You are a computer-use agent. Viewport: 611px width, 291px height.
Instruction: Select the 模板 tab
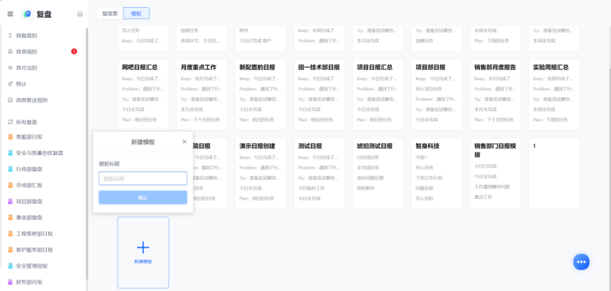point(136,13)
